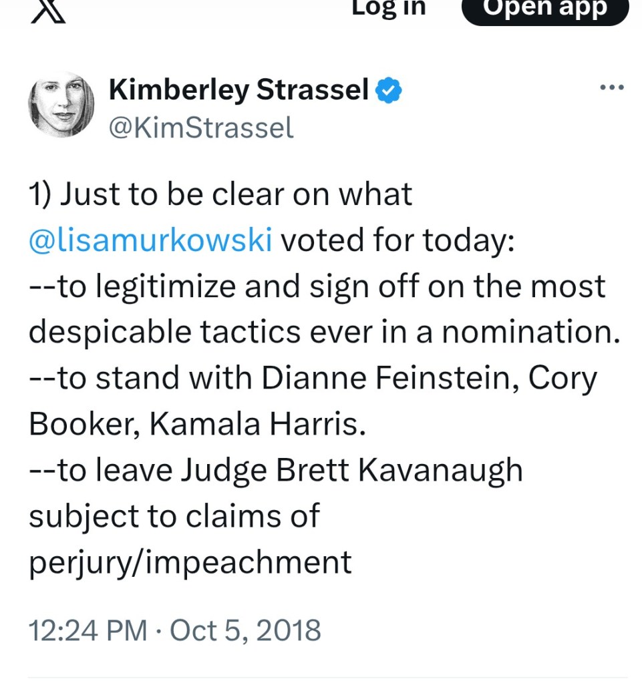Open the @KimStrassel handle link
Image resolution: width=642 pixels, height=683 pixels.
click(x=200, y=128)
